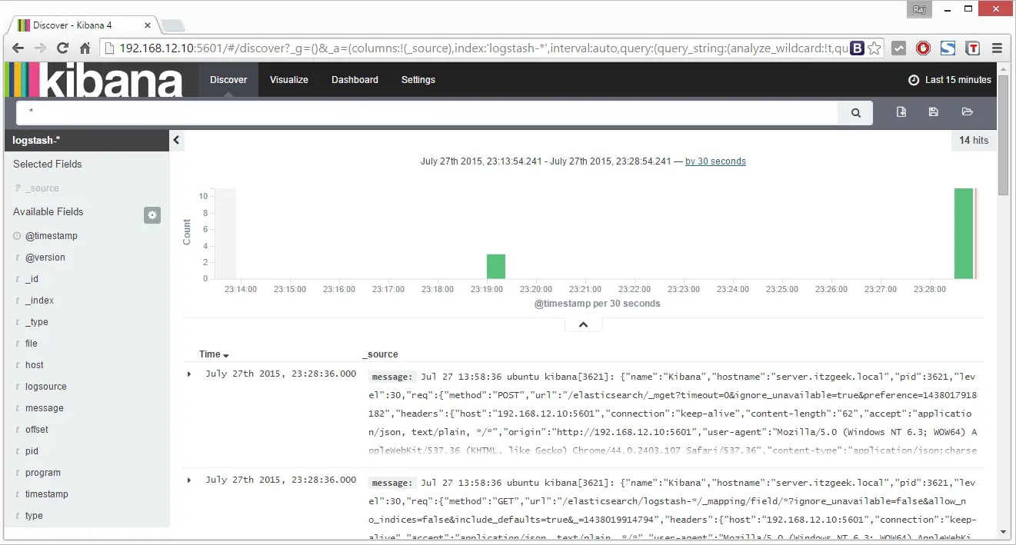This screenshot has width=1016, height=545.
Task: Switch to the Visualize tab
Action: coord(289,80)
